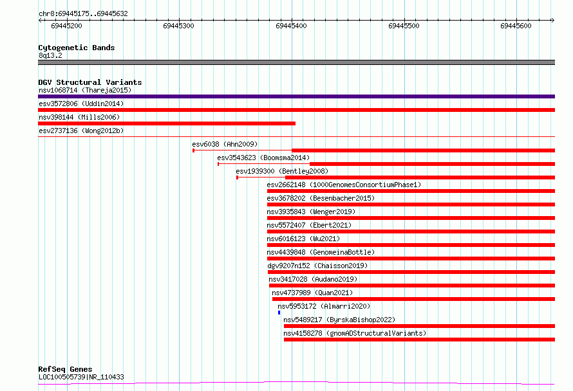Click the DGV Structural Variants track title
The image size is (573, 391).
[x=90, y=82]
